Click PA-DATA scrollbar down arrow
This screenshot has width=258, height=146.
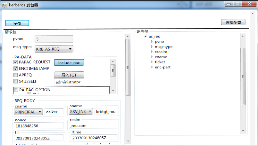(113, 91)
